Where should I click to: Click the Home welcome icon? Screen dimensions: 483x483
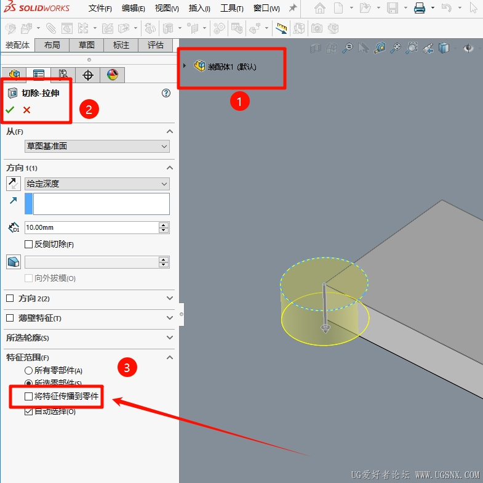point(320,8)
